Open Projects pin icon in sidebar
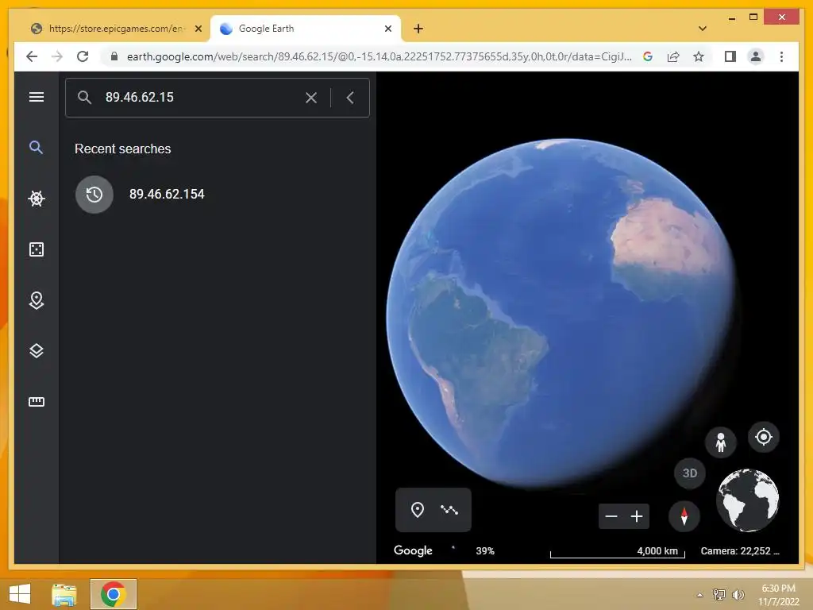 click(x=37, y=300)
